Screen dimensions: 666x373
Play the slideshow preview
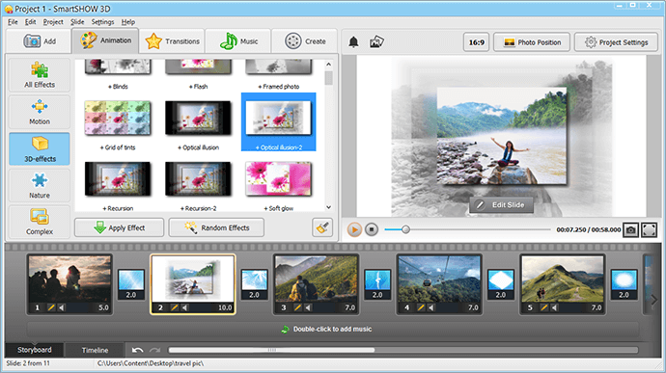(x=354, y=229)
